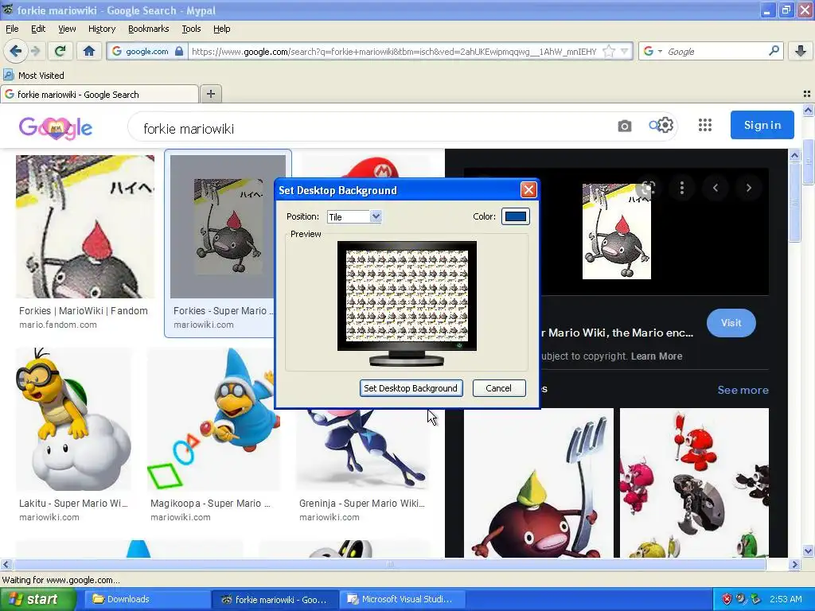The height and width of the screenshot is (611, 815).
Task: Open the Edit menu
Action: (x=38, y=29)
